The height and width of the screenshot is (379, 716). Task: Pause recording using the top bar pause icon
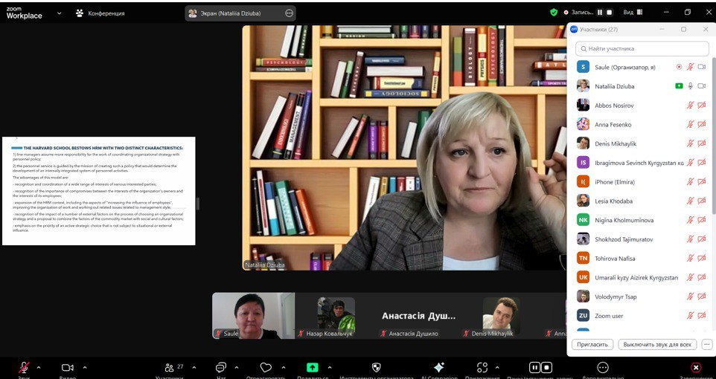pyautogui.click(x=600, y=13)
